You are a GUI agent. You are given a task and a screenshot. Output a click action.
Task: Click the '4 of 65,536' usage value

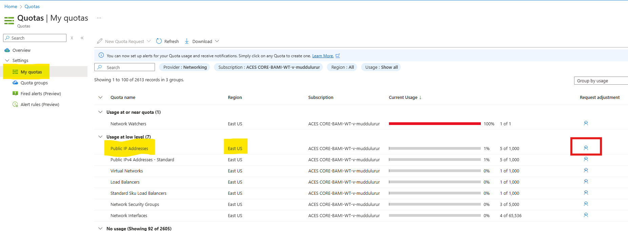pyautogui.click(x=511, y=215)
